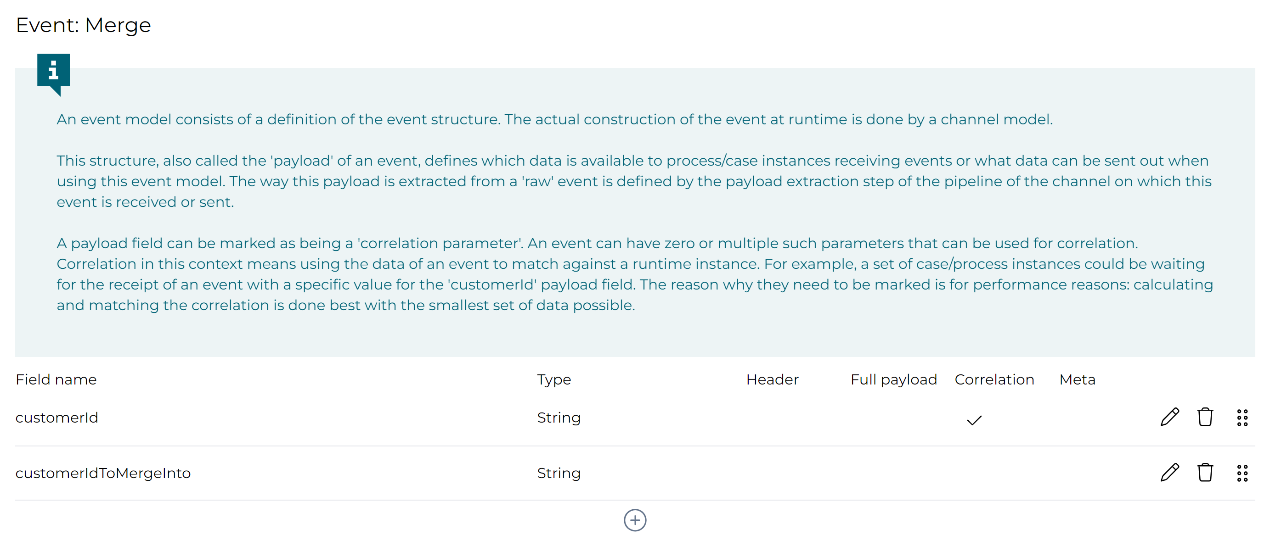1270x546 pixels.
Task: Click the Type column header
Action: pyautogui.click(x=553, y=379)
